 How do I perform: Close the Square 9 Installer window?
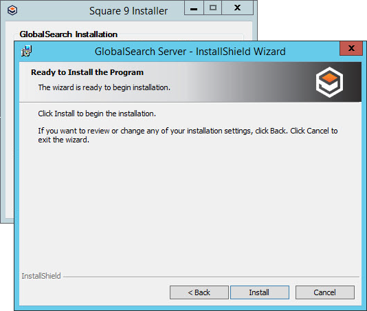(x=237, y=8)
